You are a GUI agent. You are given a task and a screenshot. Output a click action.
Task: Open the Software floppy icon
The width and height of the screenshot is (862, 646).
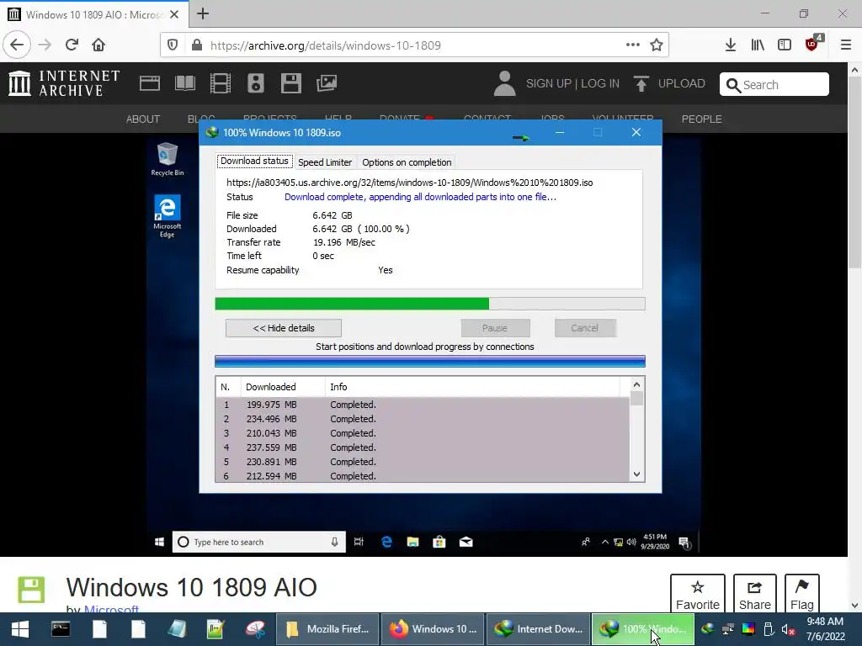click(x=290, y=83)
